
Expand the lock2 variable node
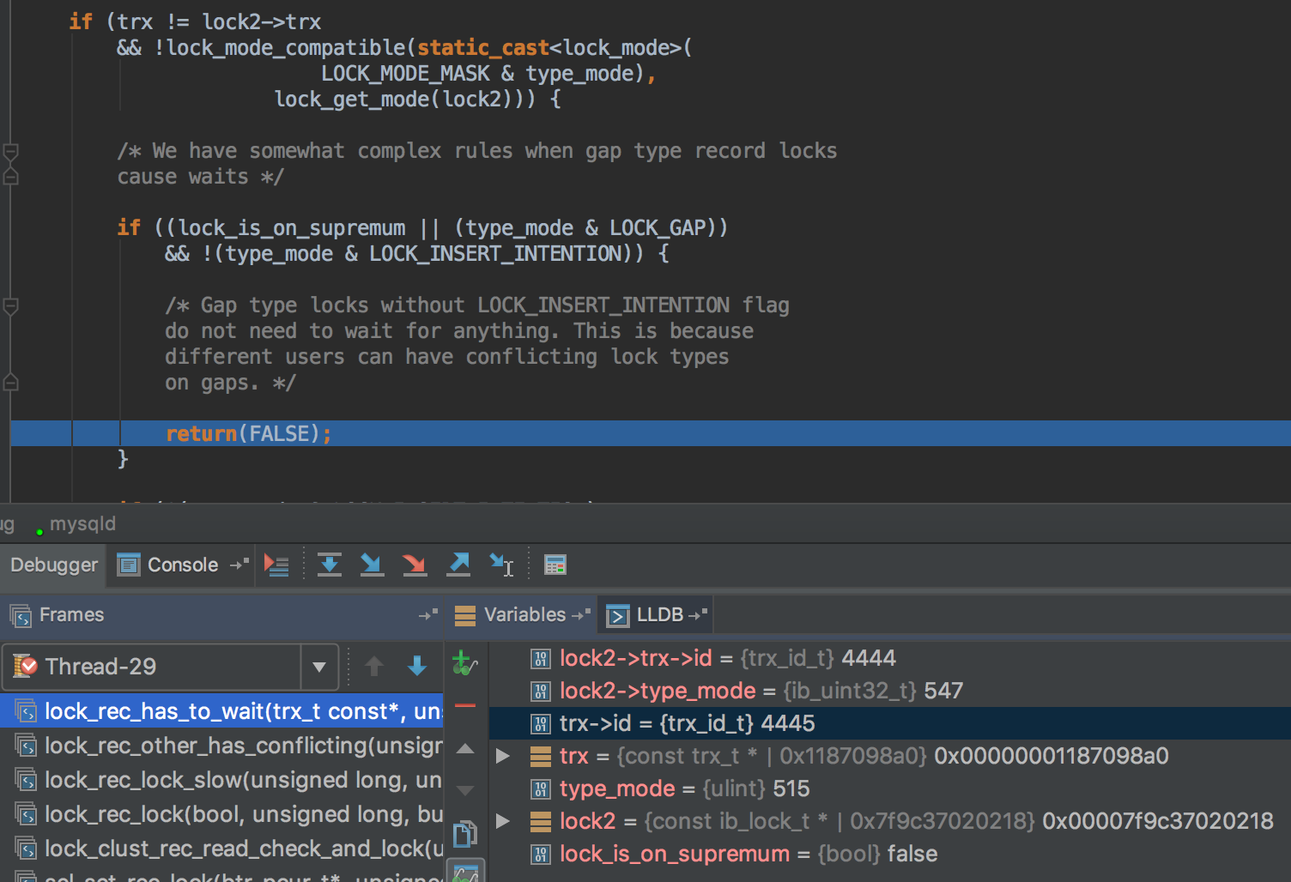pos(503,821)
